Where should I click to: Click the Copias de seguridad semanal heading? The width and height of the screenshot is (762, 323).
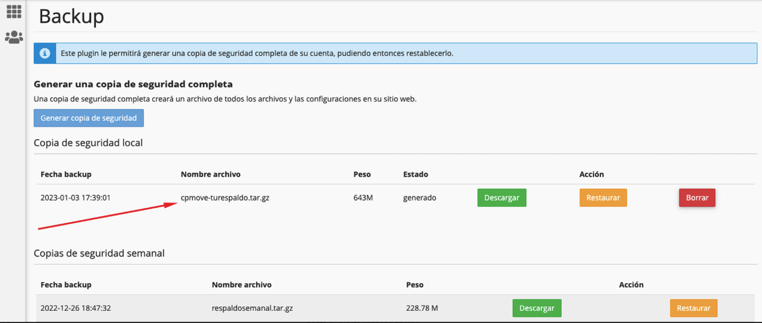pyautogui.click(x=99, y=253)
